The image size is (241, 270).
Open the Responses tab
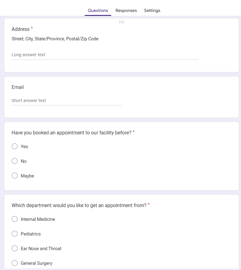(x=126, y=10)
